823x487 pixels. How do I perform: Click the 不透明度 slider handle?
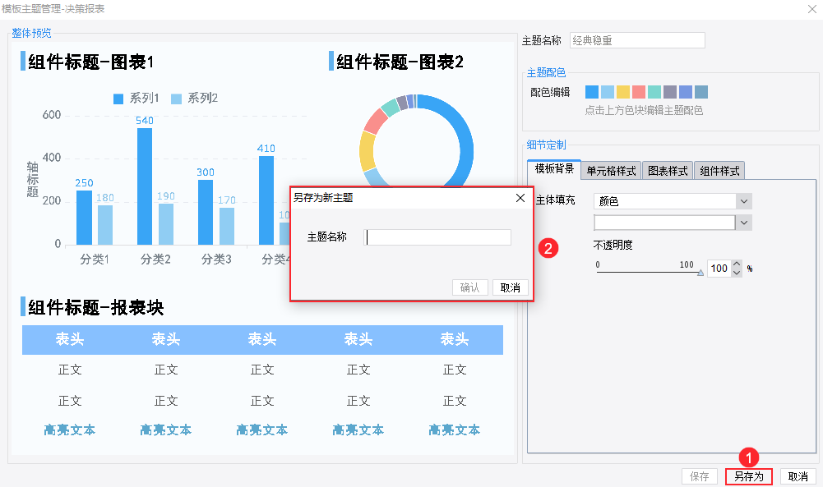700,273
